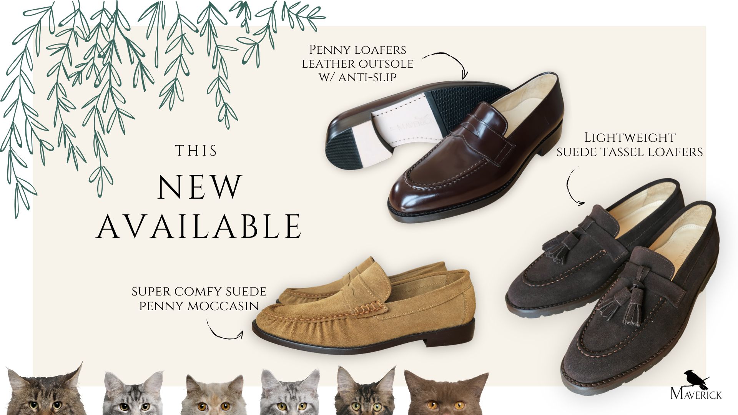The height and width of the screenshot is (415, 738).
Task: Click 'Super comfy suede penny moccasin' caption
Action: click(199, 299)
